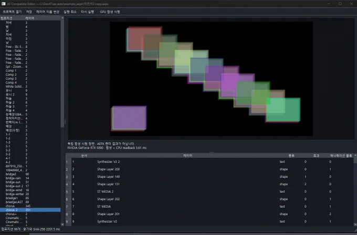Run the GPU 합성 시험 command
The width and height of the screenshot is (357, 235).
pyautogui.click(x=110, y=12)
